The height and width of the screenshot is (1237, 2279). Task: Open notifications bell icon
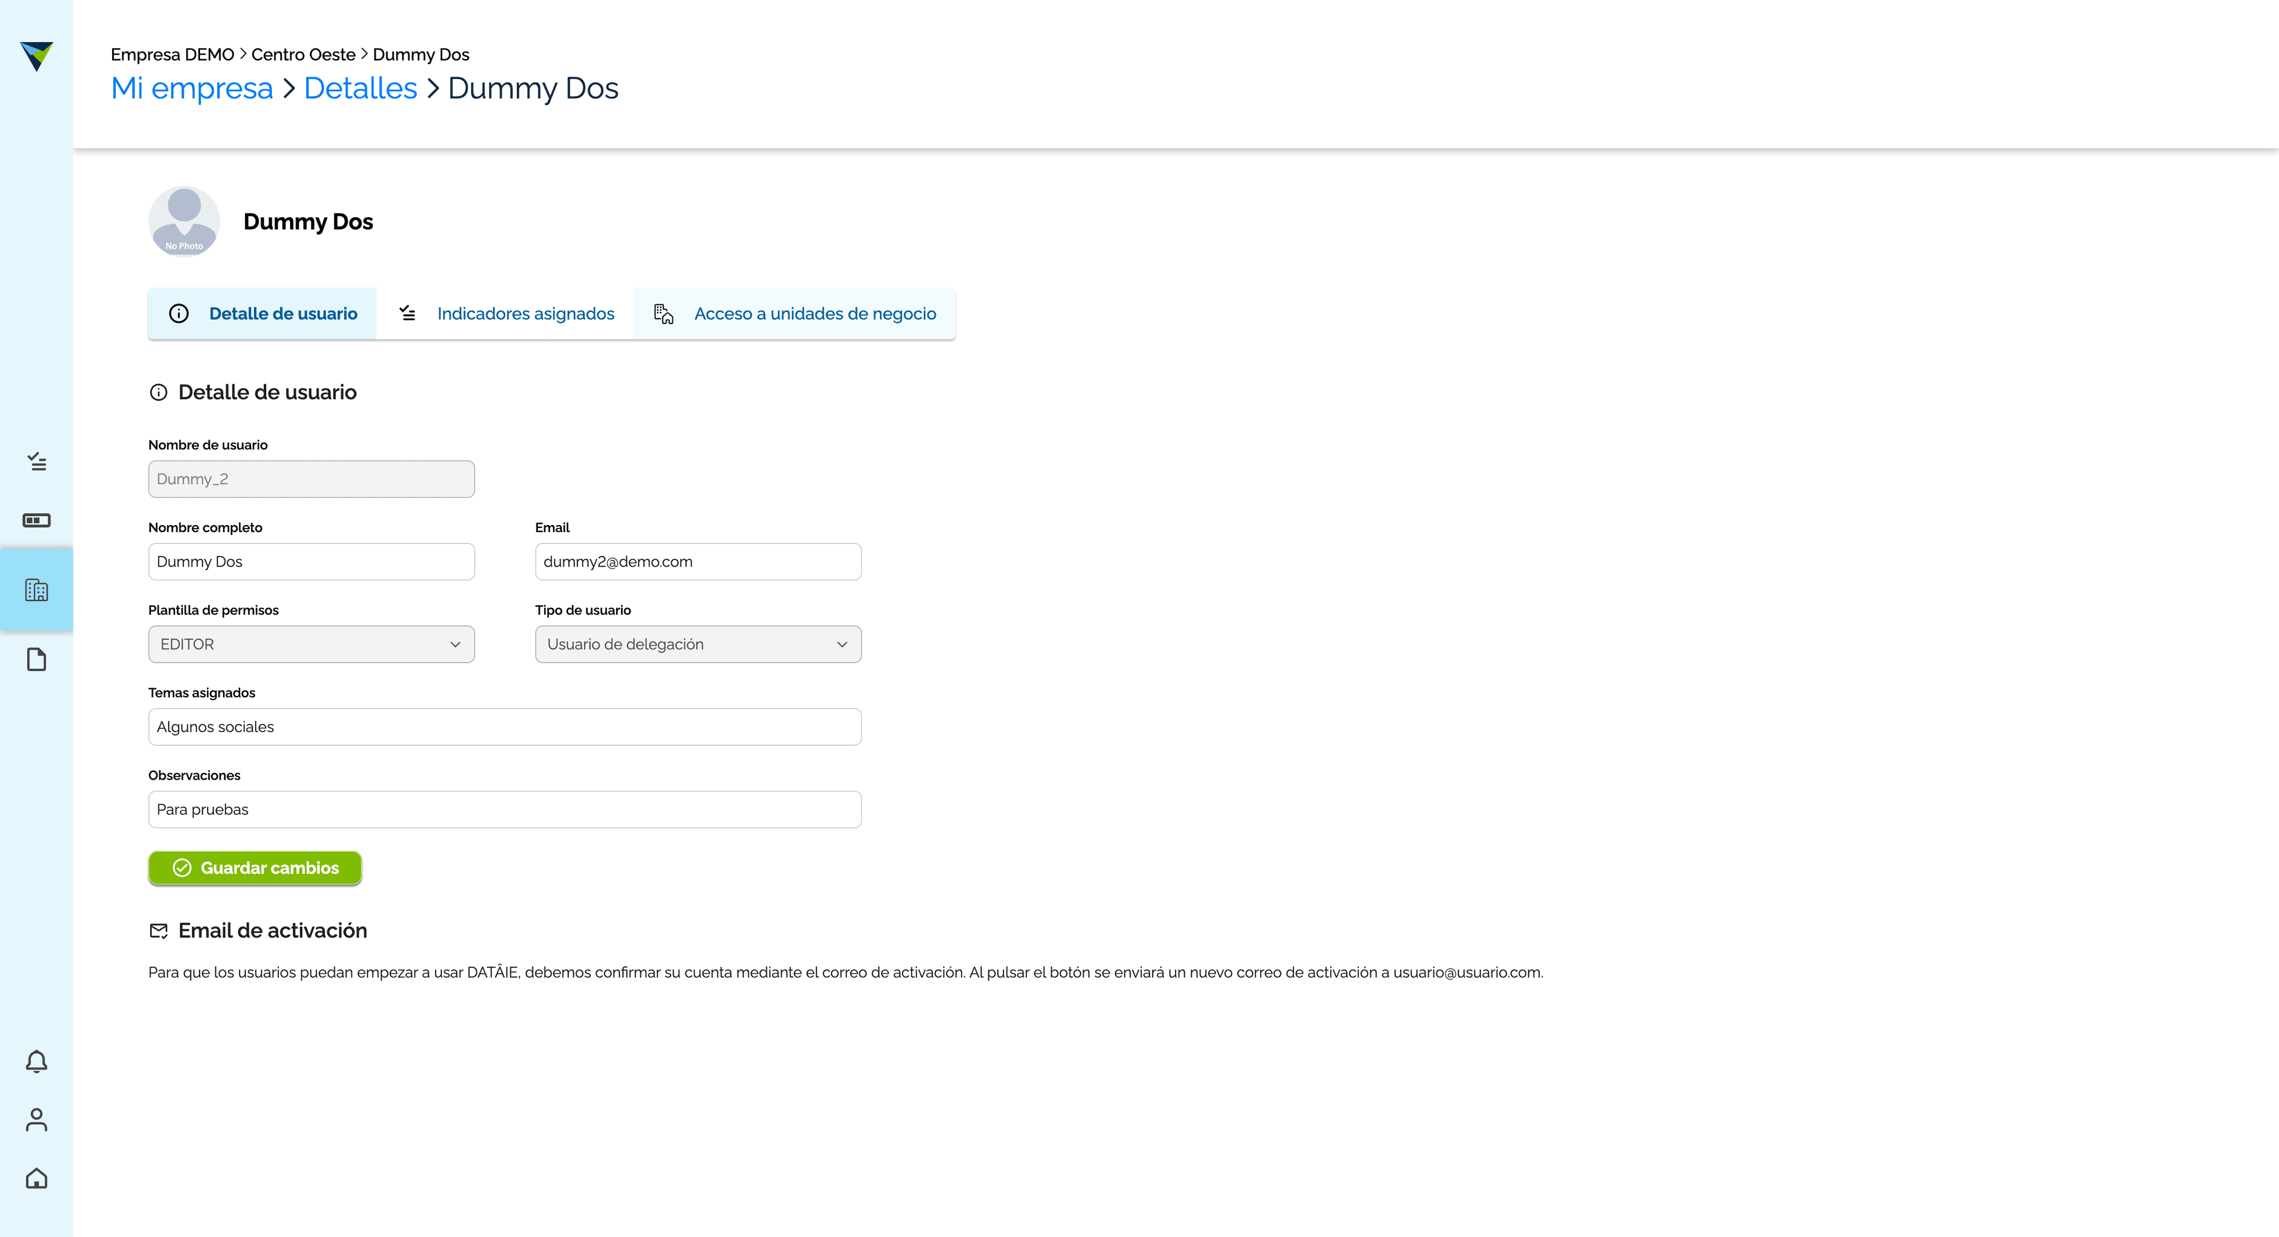(36, 1061)
